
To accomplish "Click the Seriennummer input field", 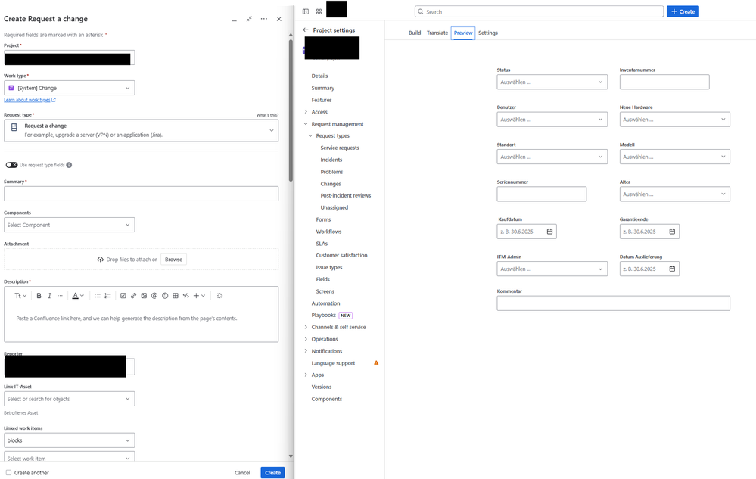I will [x=541, y=194].
